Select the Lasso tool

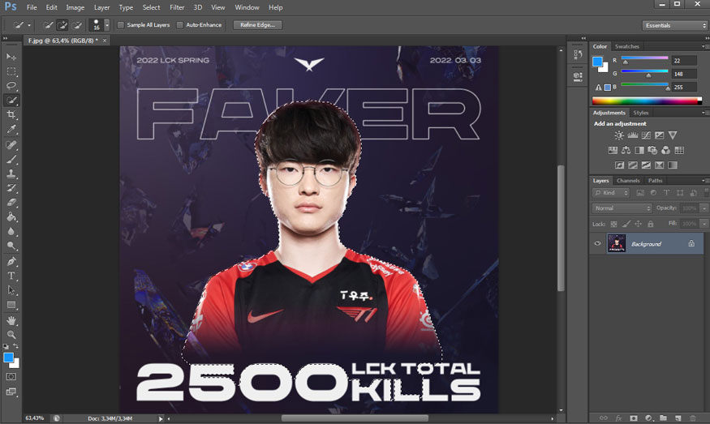11,86
